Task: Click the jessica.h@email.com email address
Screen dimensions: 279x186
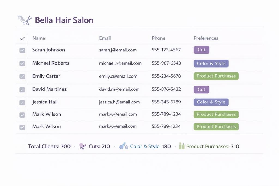Action: pos(119,102)
